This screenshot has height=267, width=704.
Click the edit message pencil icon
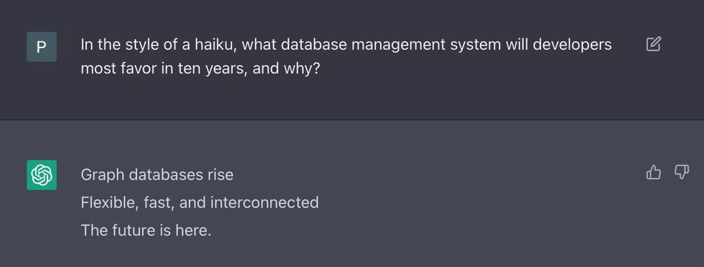[x=653, y=44]
